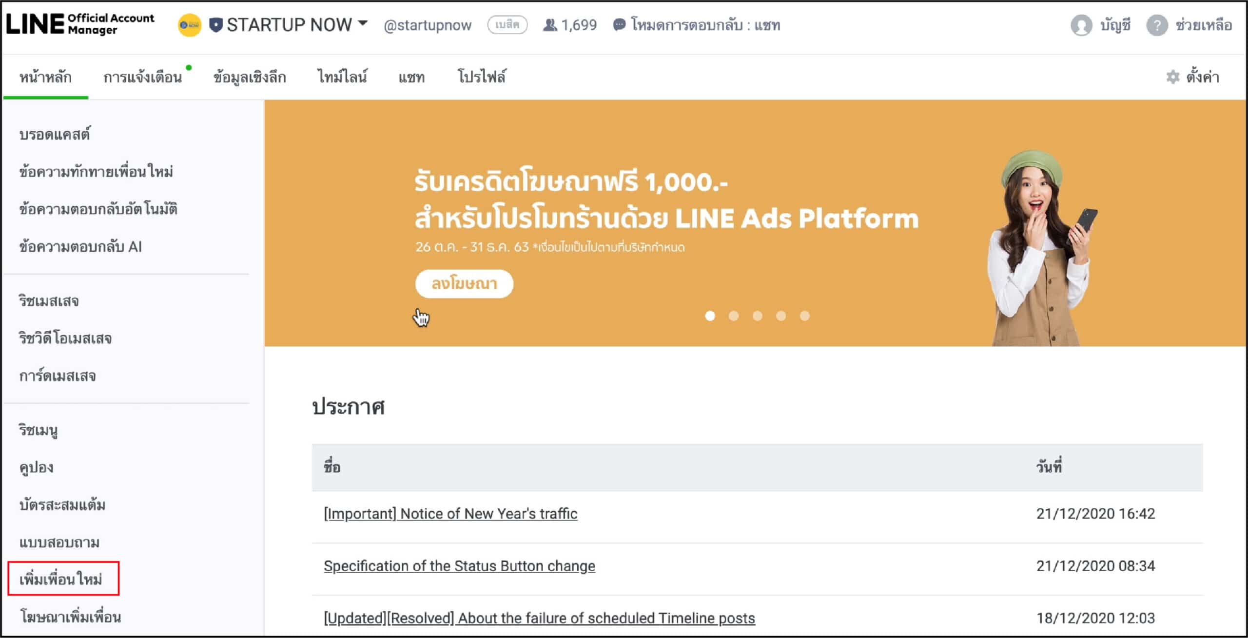Click the ช่วยเหลือ label text
1248x638 pixels.
pos(1204,25)
